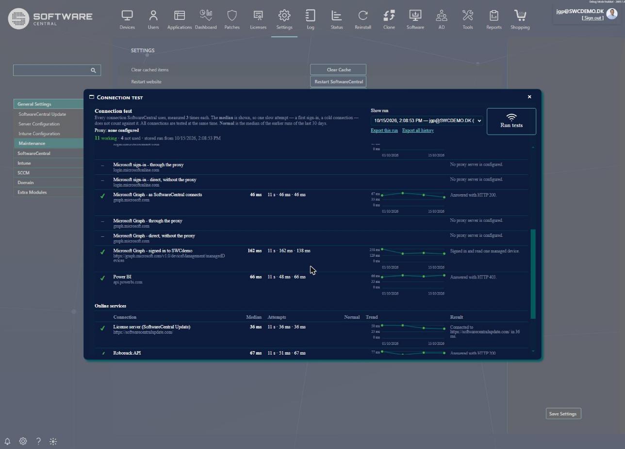Click 'Microsoft Graph - as SoftwareCentral connects' row
The width and height of the screenshot is (625, 449).
pyautogui.click(x=311, y=202)
